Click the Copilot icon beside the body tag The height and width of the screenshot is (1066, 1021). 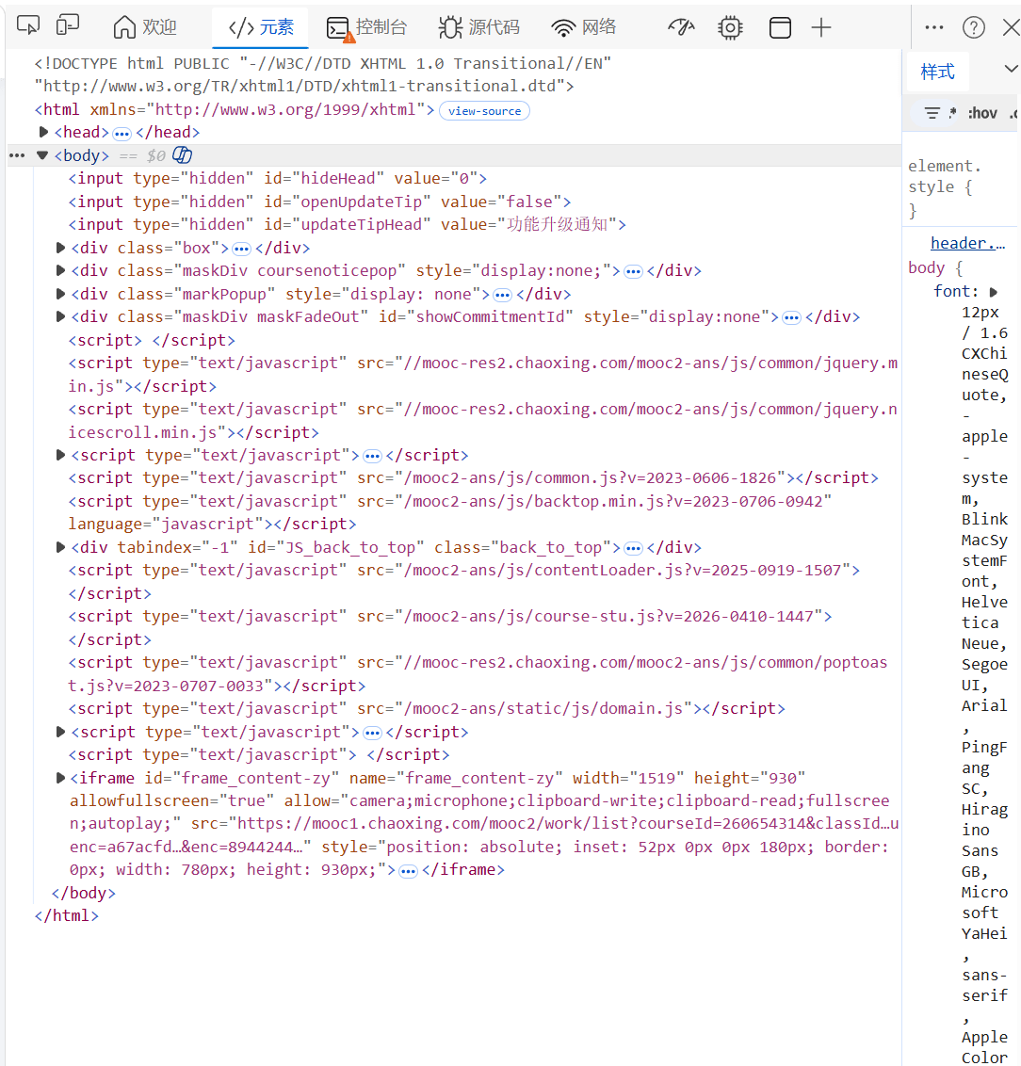point(182,155)
